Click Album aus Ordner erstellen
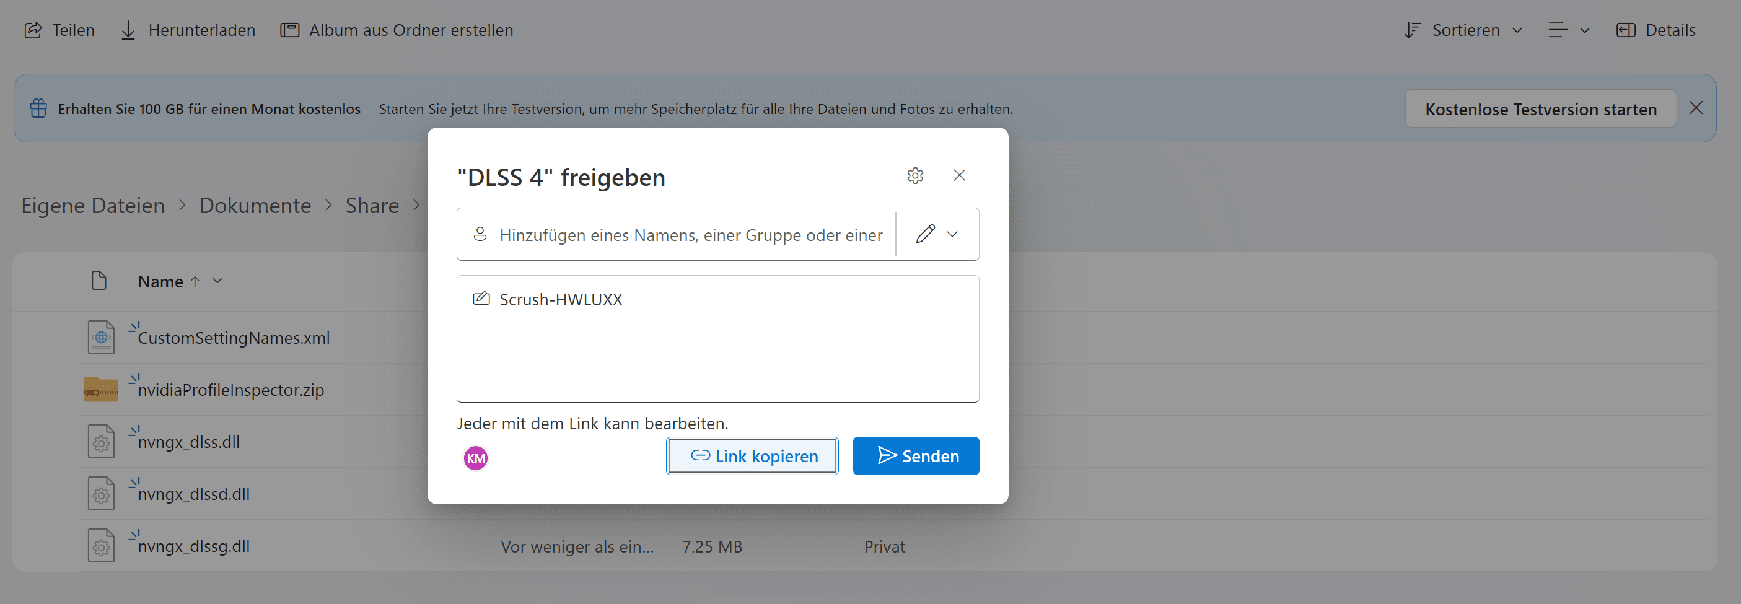The width and height of the screenshot is (1741, 604). pyautogui.click(x=397, y=30)
